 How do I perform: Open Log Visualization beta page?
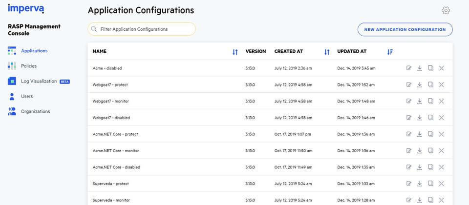coord(39,81)
